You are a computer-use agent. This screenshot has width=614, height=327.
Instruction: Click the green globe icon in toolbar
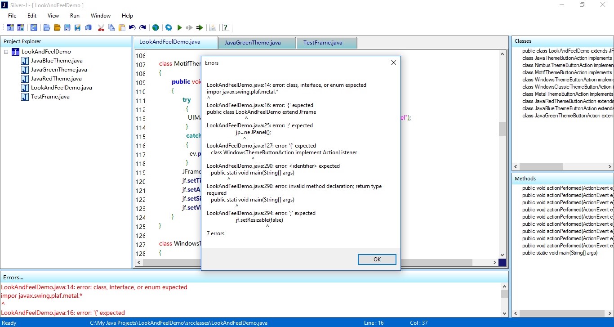(x=156, y=27)
